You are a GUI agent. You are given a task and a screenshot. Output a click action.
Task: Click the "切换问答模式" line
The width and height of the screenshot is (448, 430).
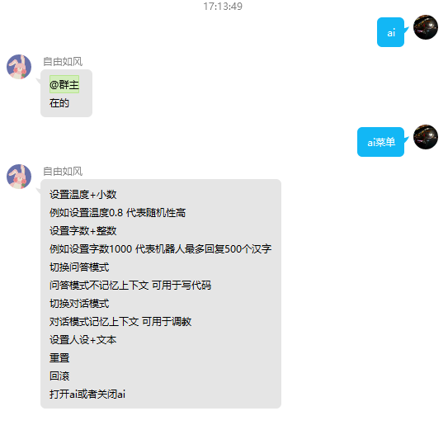(x=79, y=267)
